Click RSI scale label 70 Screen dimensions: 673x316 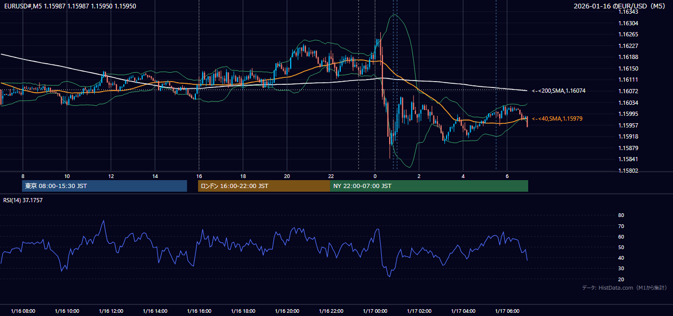tap(621, 226)
